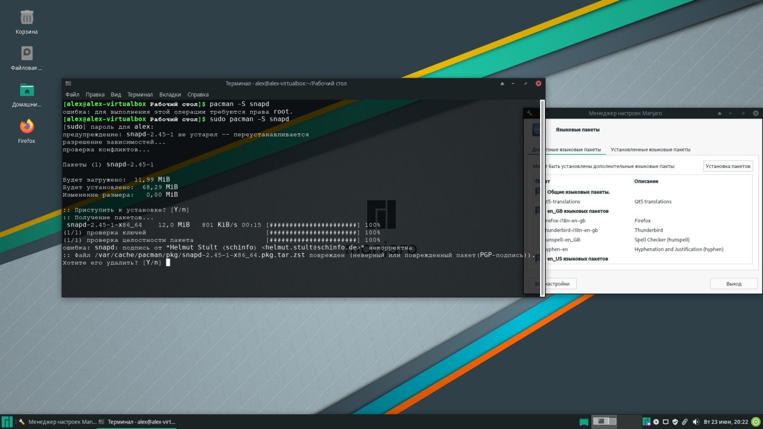Open the Правка menu in the terminal
The image size is (763, 429).
tap(95, 95)
